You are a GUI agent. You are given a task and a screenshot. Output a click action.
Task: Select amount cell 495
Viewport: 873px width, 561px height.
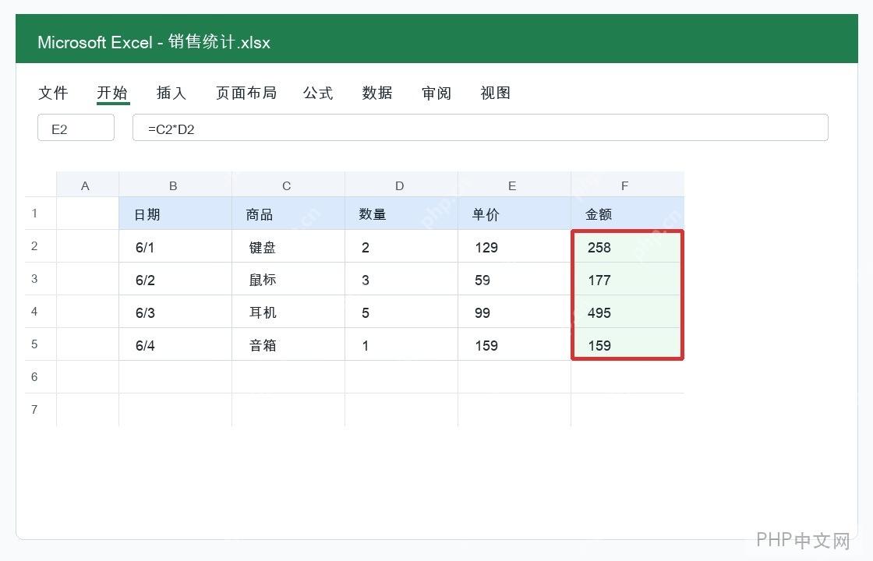627,312
